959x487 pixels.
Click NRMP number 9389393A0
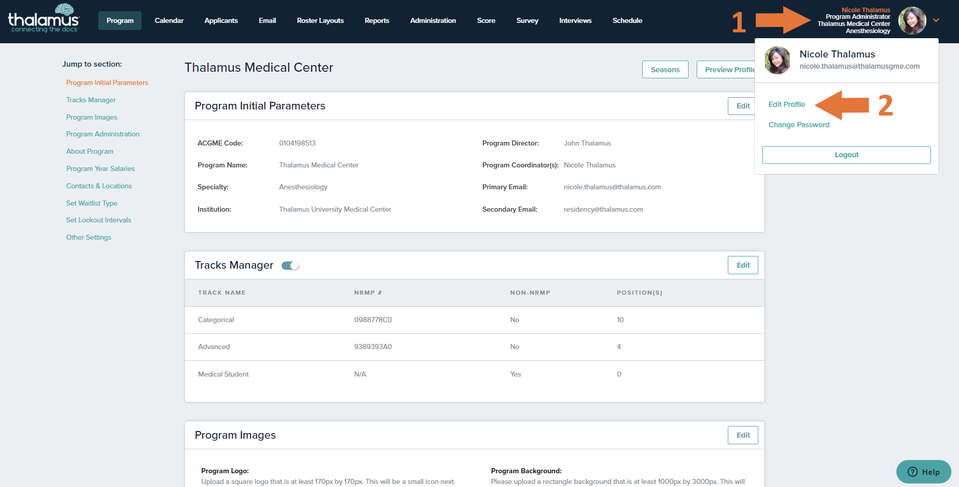click(373, 347)
